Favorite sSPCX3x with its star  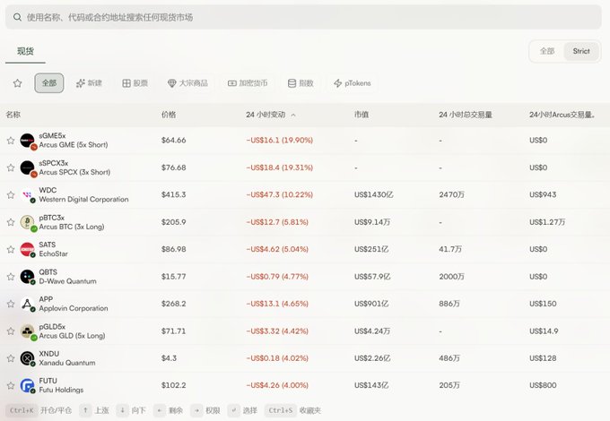11,168
